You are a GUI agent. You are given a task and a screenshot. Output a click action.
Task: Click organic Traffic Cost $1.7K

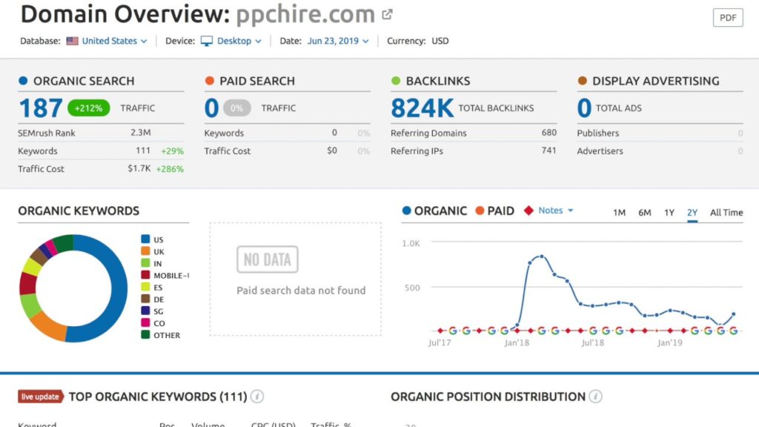click(139, 168)
